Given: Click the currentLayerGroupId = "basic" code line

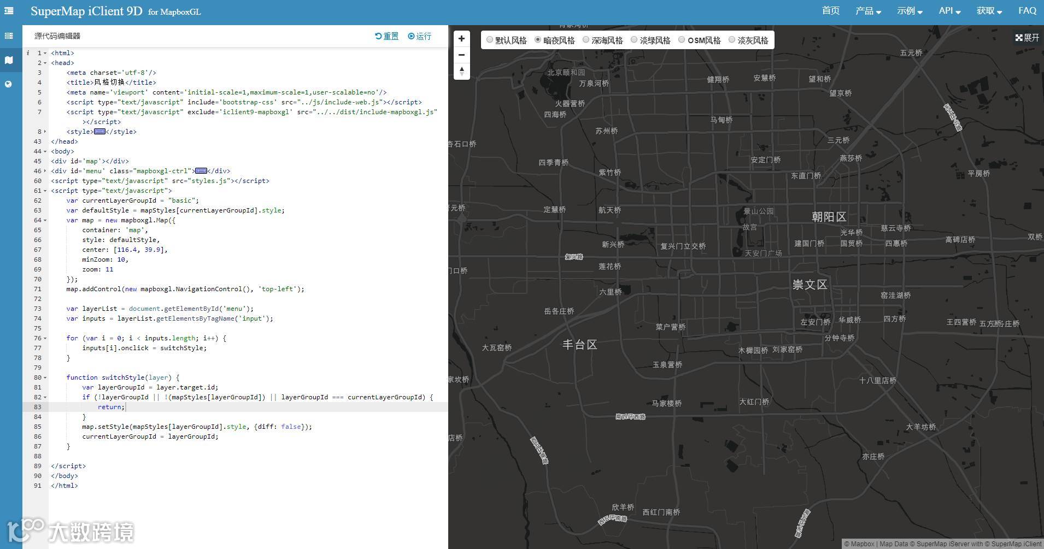Looking at the screenshot, I should 133,200.
